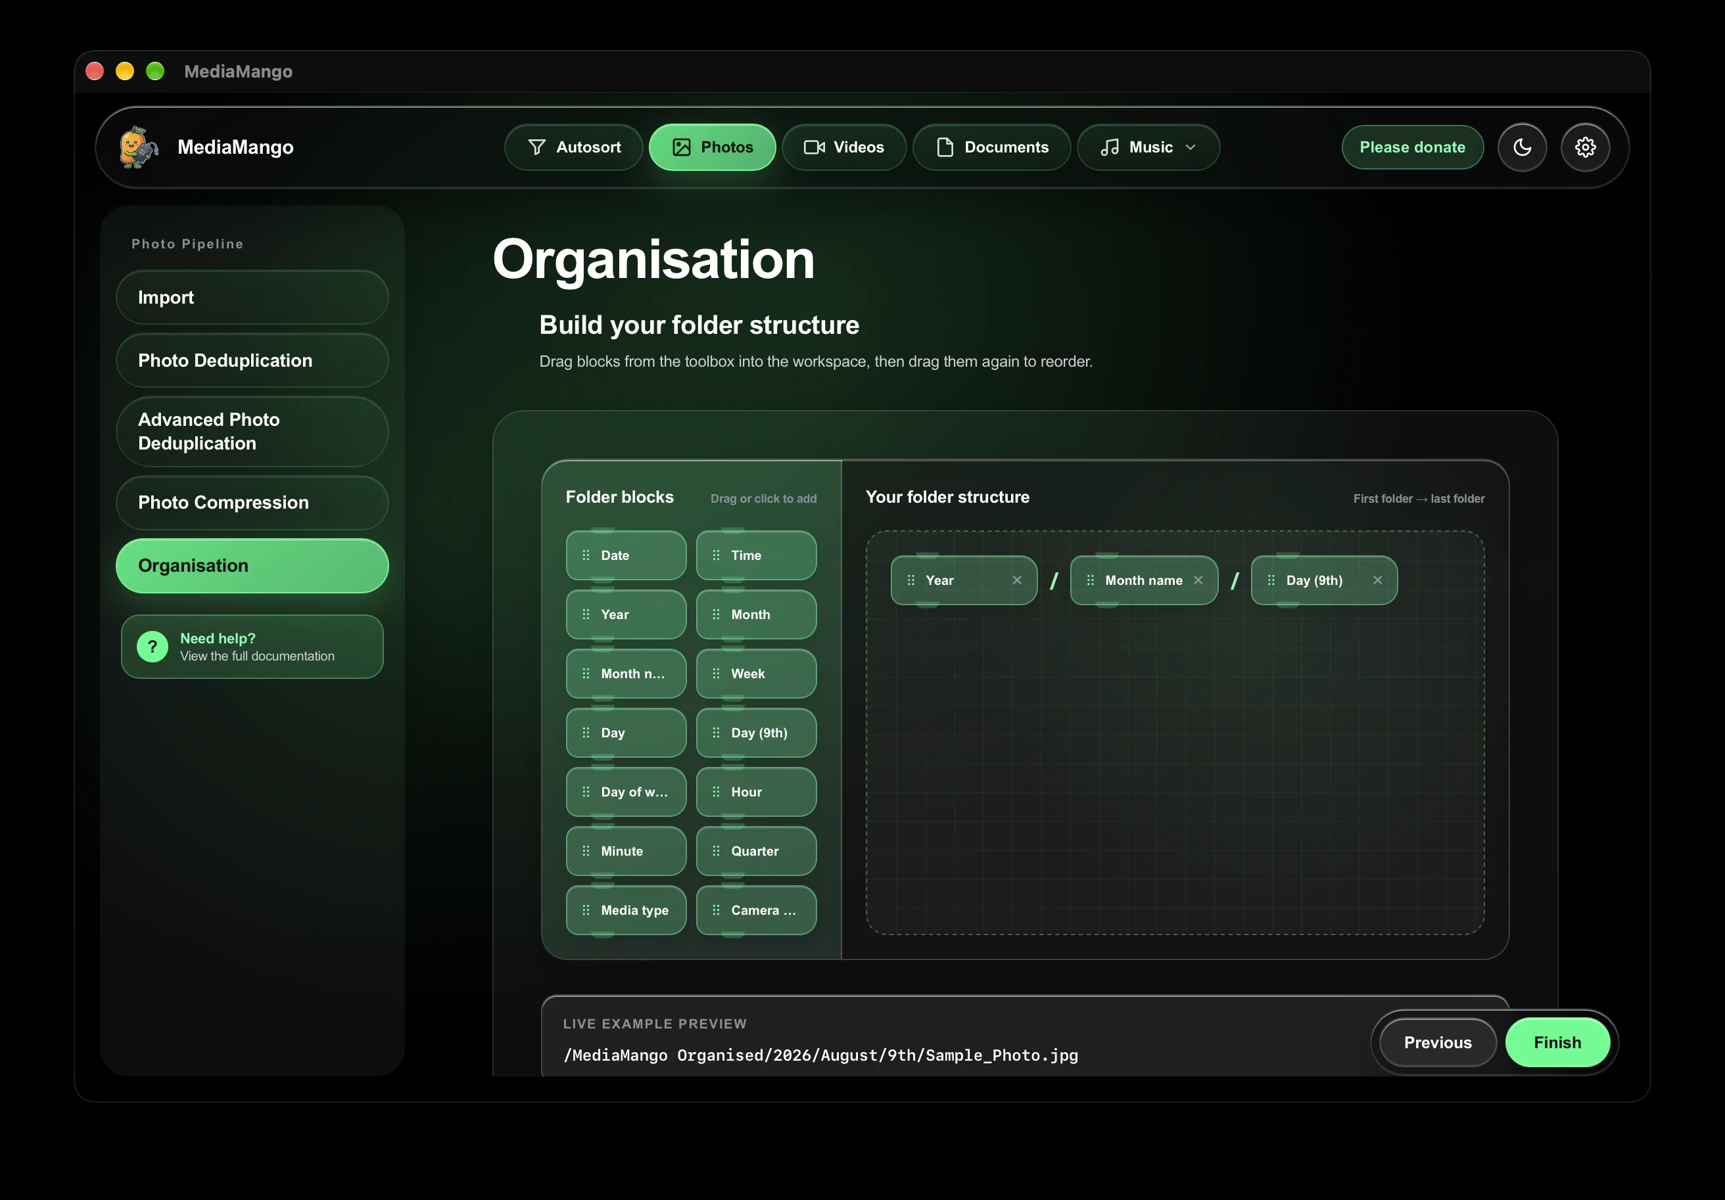Viewport: 1725px width, 1200px height.
Task: Add the Media type block
Action: [x=626, y=910]
